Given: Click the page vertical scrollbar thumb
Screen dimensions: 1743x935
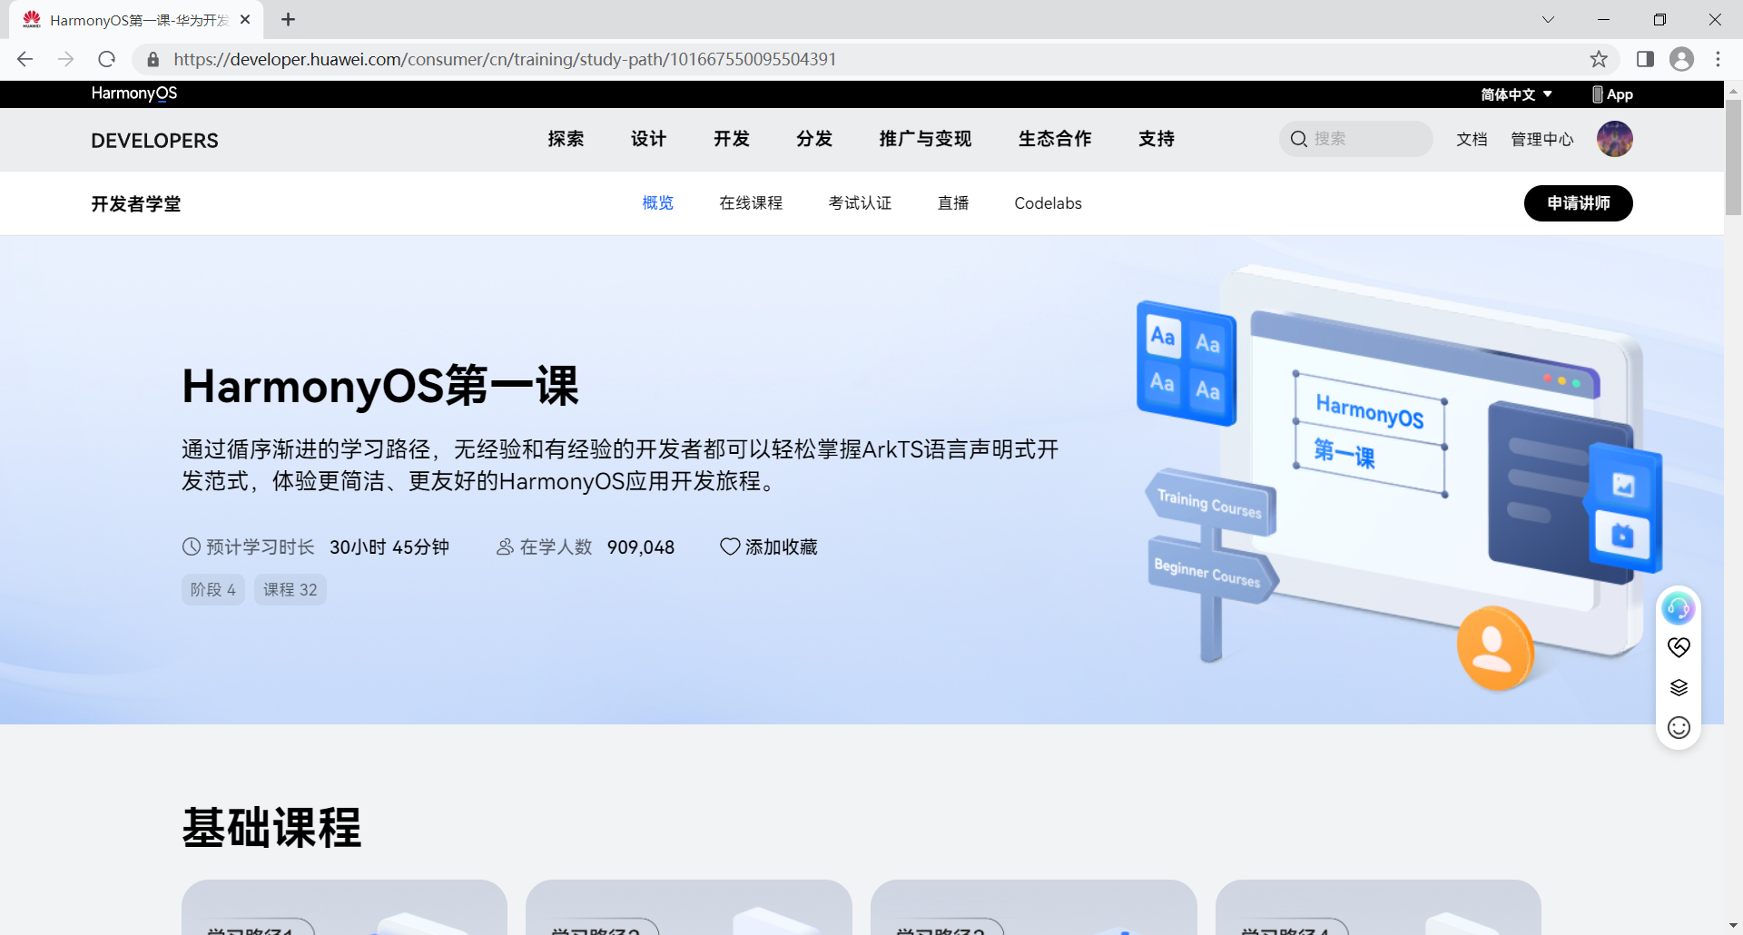Looking at the screenshot, I should pyautogui.click(x=1733, y=157).
